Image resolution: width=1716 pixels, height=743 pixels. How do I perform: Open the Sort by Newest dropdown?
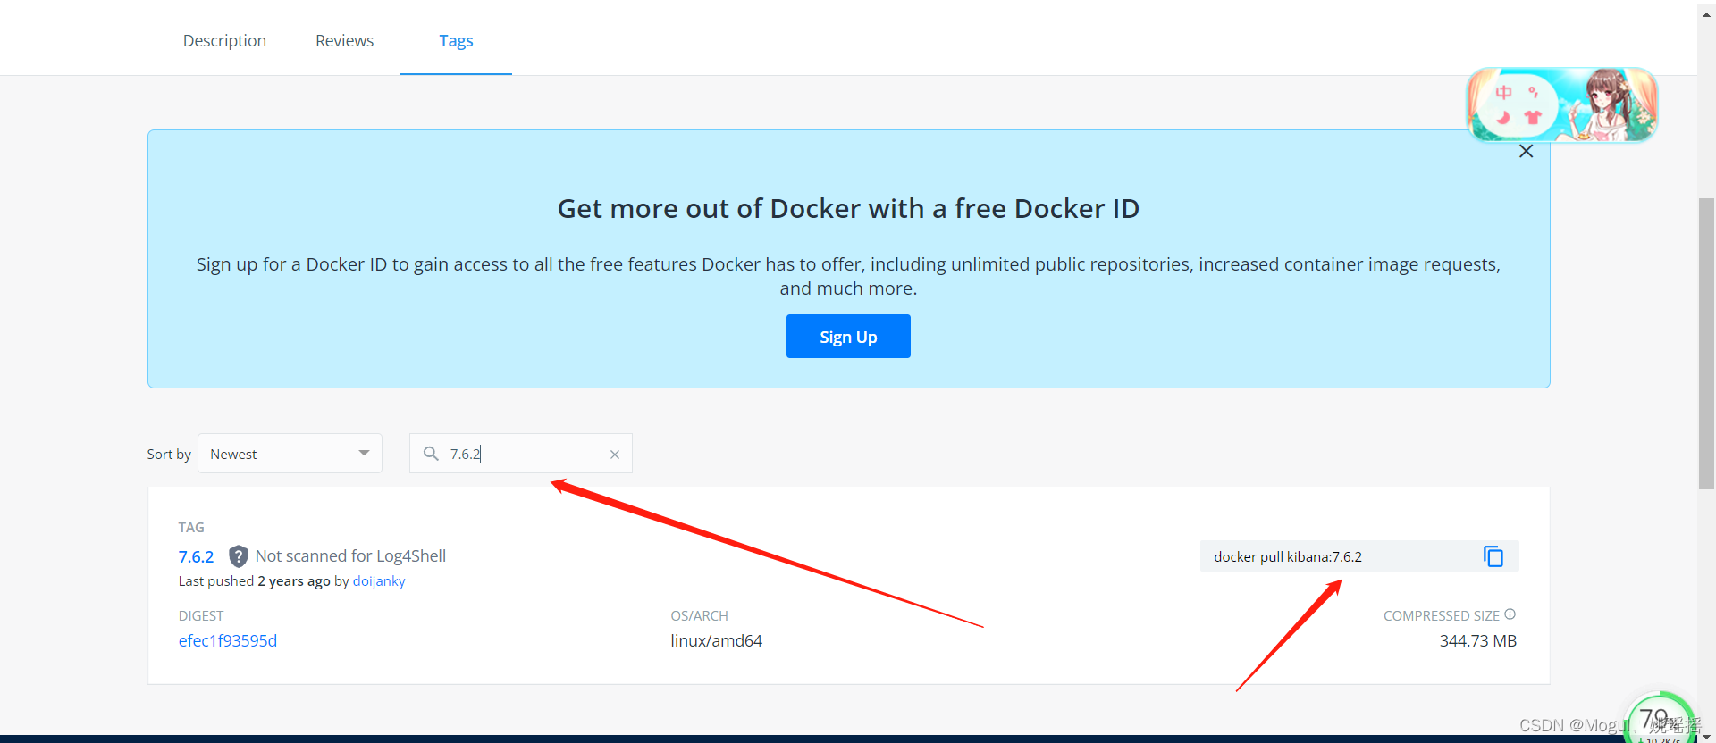290,454
